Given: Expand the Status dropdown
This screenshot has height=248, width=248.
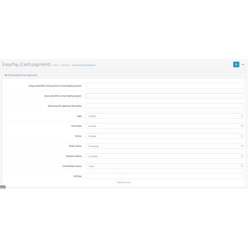Looking at the screenshot, I should [165, 136].
